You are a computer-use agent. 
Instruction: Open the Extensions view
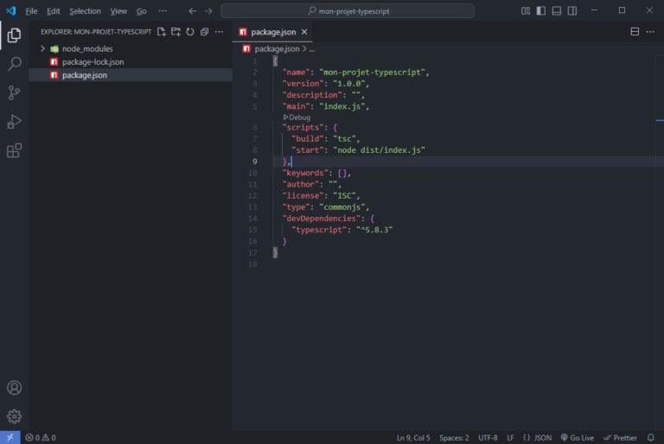pyautogui.click(x=14, y=150)
